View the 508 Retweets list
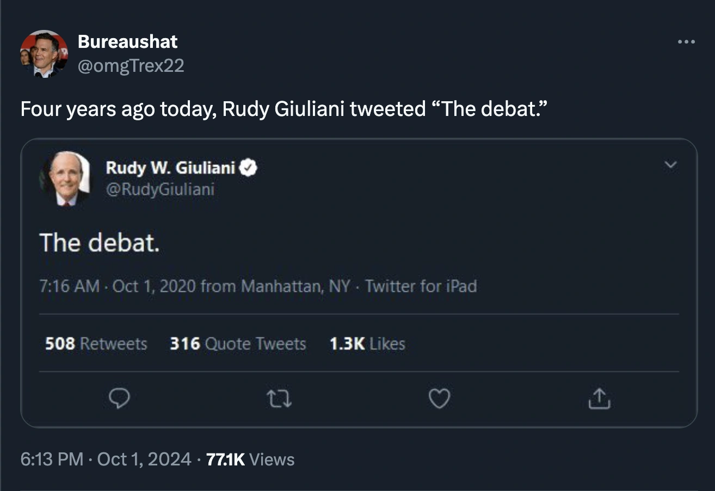This screenshot has width=715, height=491. coord(96,344)
